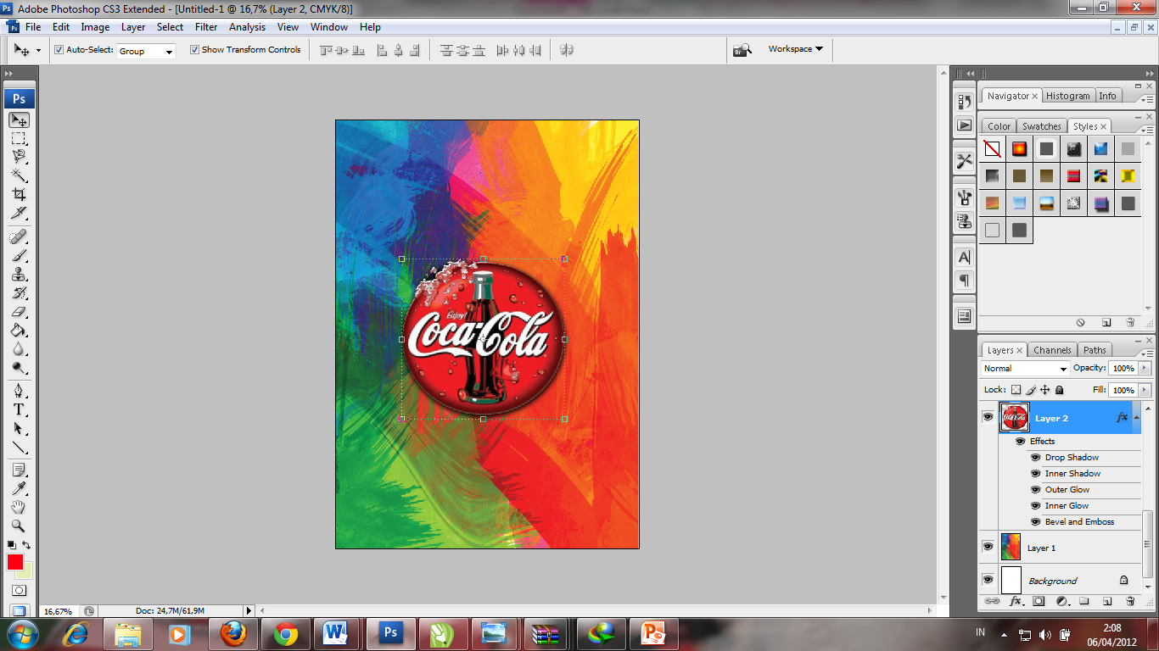Hide the Background layer

(988, 580)
